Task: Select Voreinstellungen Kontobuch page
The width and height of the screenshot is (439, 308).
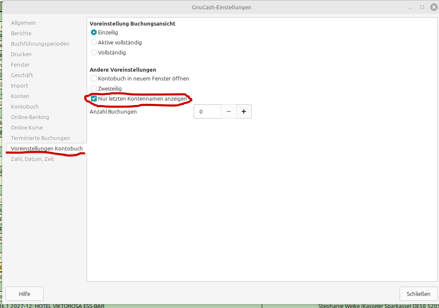Action: [x=47, y=148]
